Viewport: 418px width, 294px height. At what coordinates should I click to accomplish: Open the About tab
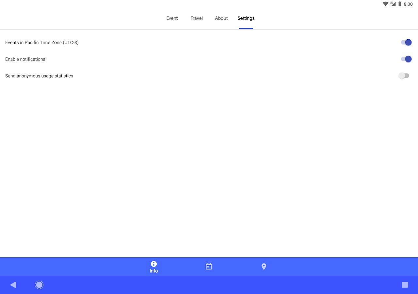[x=221, y=18]
